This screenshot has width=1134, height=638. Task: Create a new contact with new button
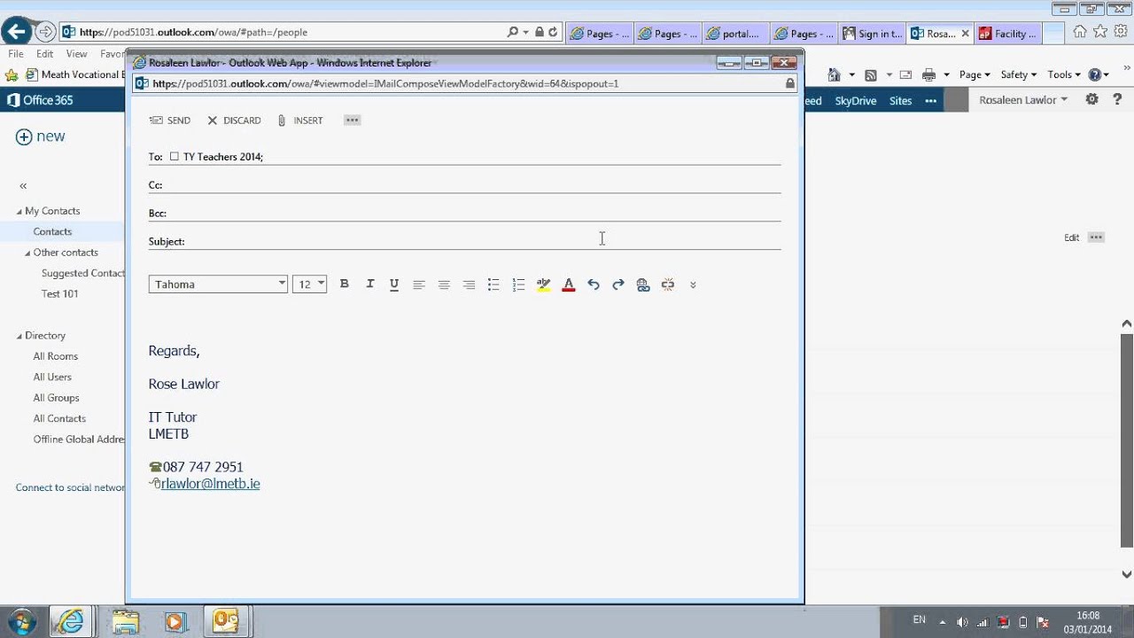tap(41, 136)
